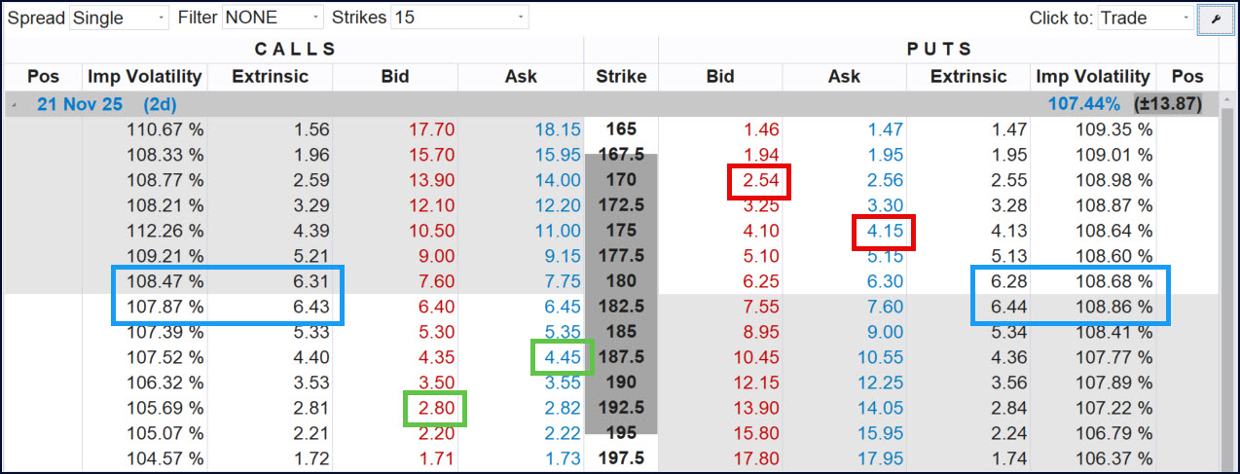Click the 187.5 call ask of 4.45

(x=563, y=357)
